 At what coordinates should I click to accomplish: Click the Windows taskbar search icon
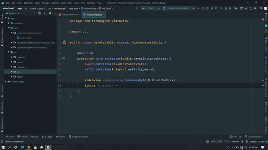(9, 147)
